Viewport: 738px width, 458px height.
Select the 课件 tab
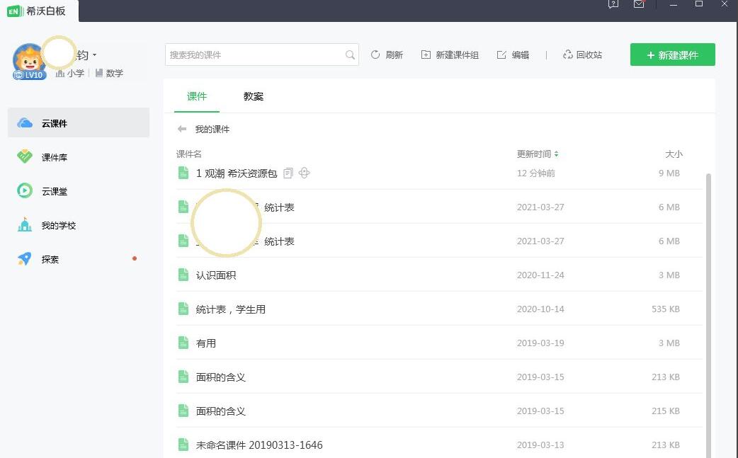pos(197,96)
